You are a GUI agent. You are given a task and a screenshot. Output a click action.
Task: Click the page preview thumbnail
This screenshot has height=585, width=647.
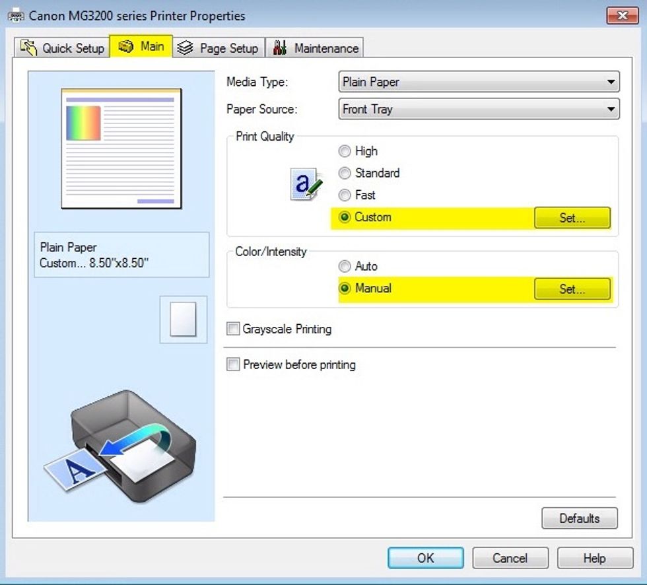pos(121,147)
